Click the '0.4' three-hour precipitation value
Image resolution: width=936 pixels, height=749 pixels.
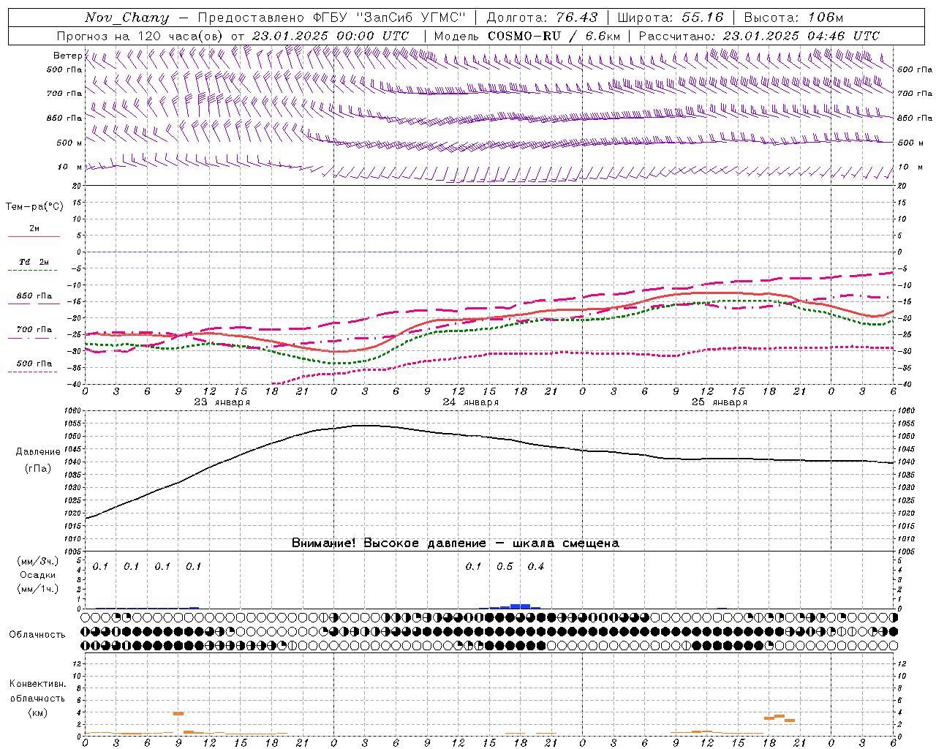tap(536, 567)
